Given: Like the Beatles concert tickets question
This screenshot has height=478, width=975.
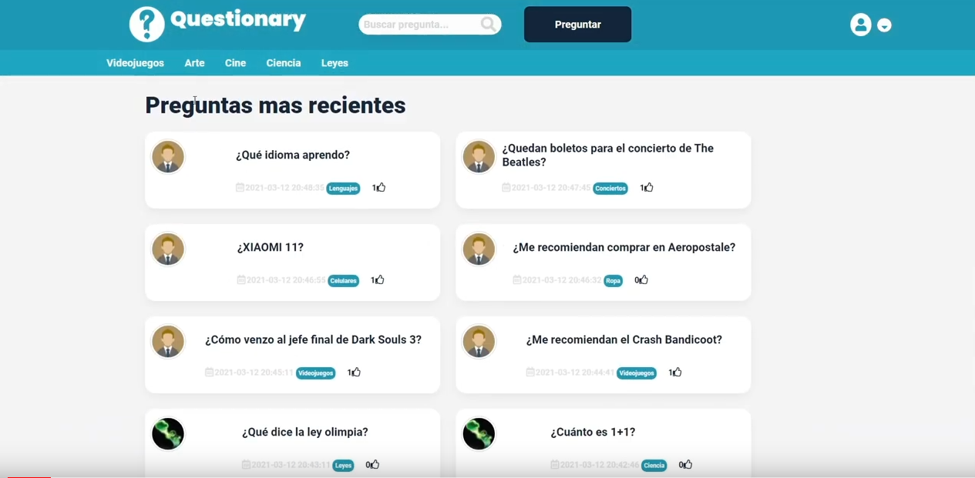Looking at the screenshot, I should [648, 188].
